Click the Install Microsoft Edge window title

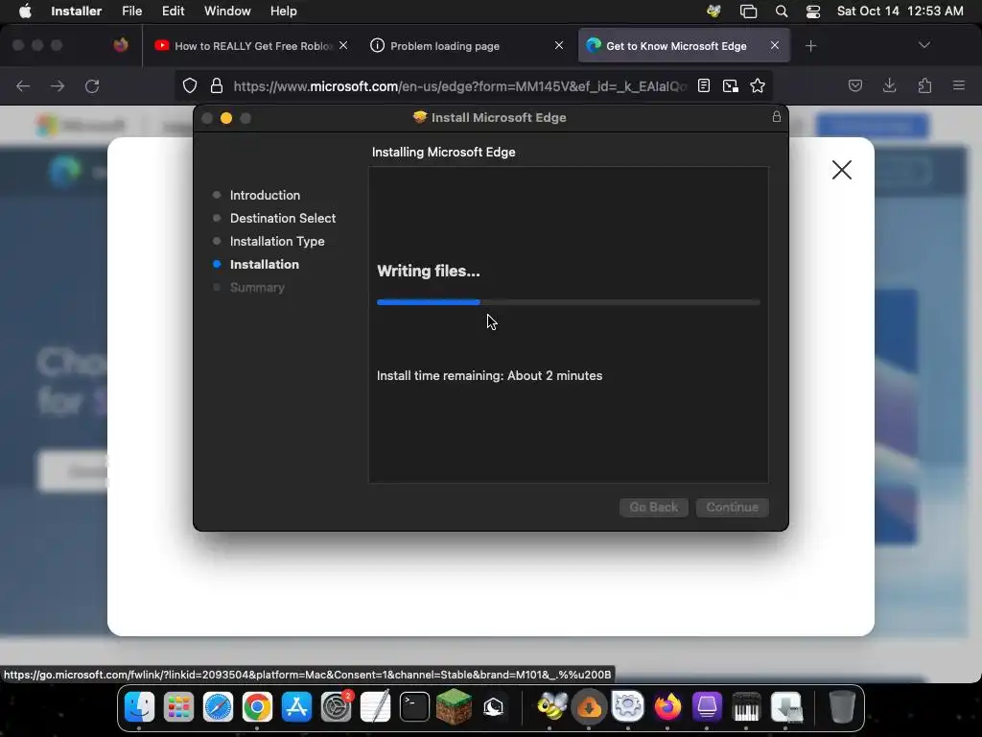(499, 117)
